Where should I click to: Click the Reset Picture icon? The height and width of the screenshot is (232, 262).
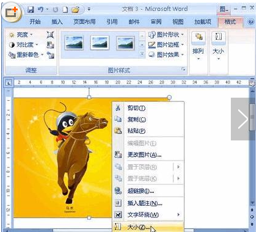pos(50,54)
